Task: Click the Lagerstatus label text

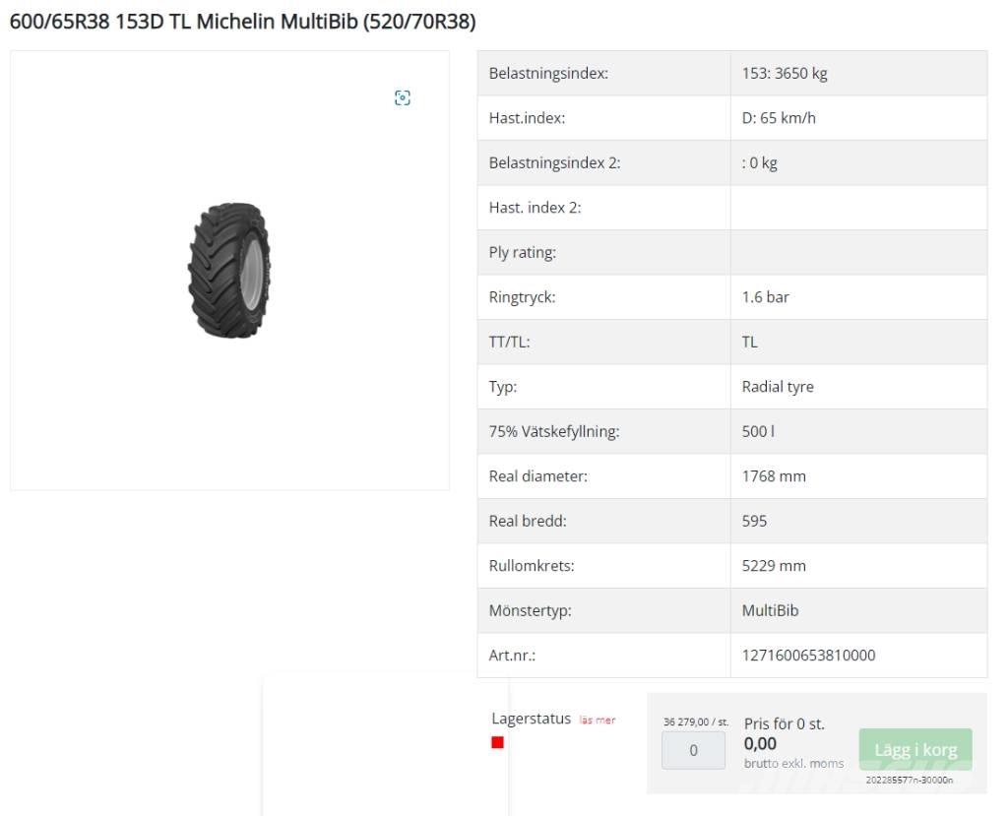Action: coord(531,719)
